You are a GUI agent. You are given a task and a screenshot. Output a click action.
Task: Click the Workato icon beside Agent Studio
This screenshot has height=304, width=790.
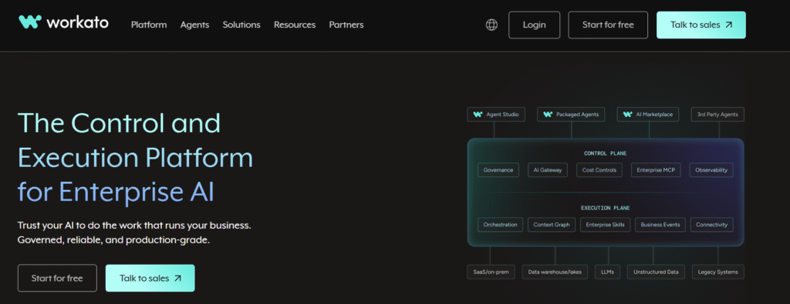tap(478, 115)
